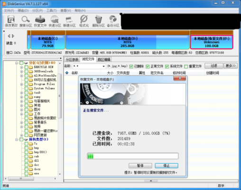The width and height of the screenshot is (241, 190).
Task: Collapse the 所有类型(1) tree node
Action: [17, 140]
